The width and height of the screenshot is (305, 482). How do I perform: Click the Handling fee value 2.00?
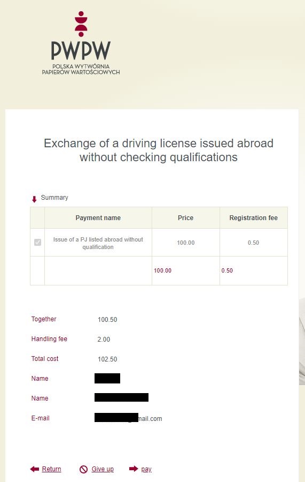point(104,340)
